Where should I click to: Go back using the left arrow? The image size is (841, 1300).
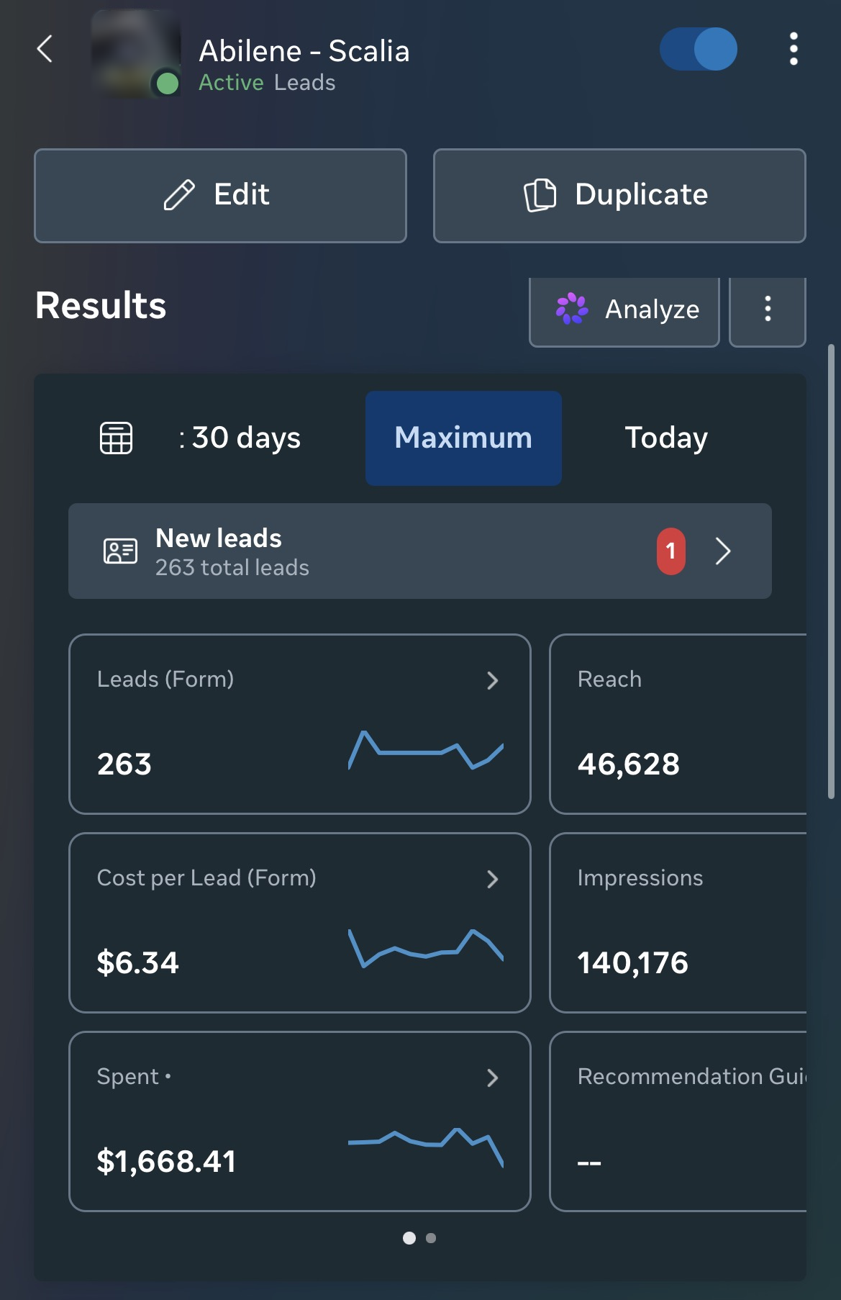pos(45,49)
